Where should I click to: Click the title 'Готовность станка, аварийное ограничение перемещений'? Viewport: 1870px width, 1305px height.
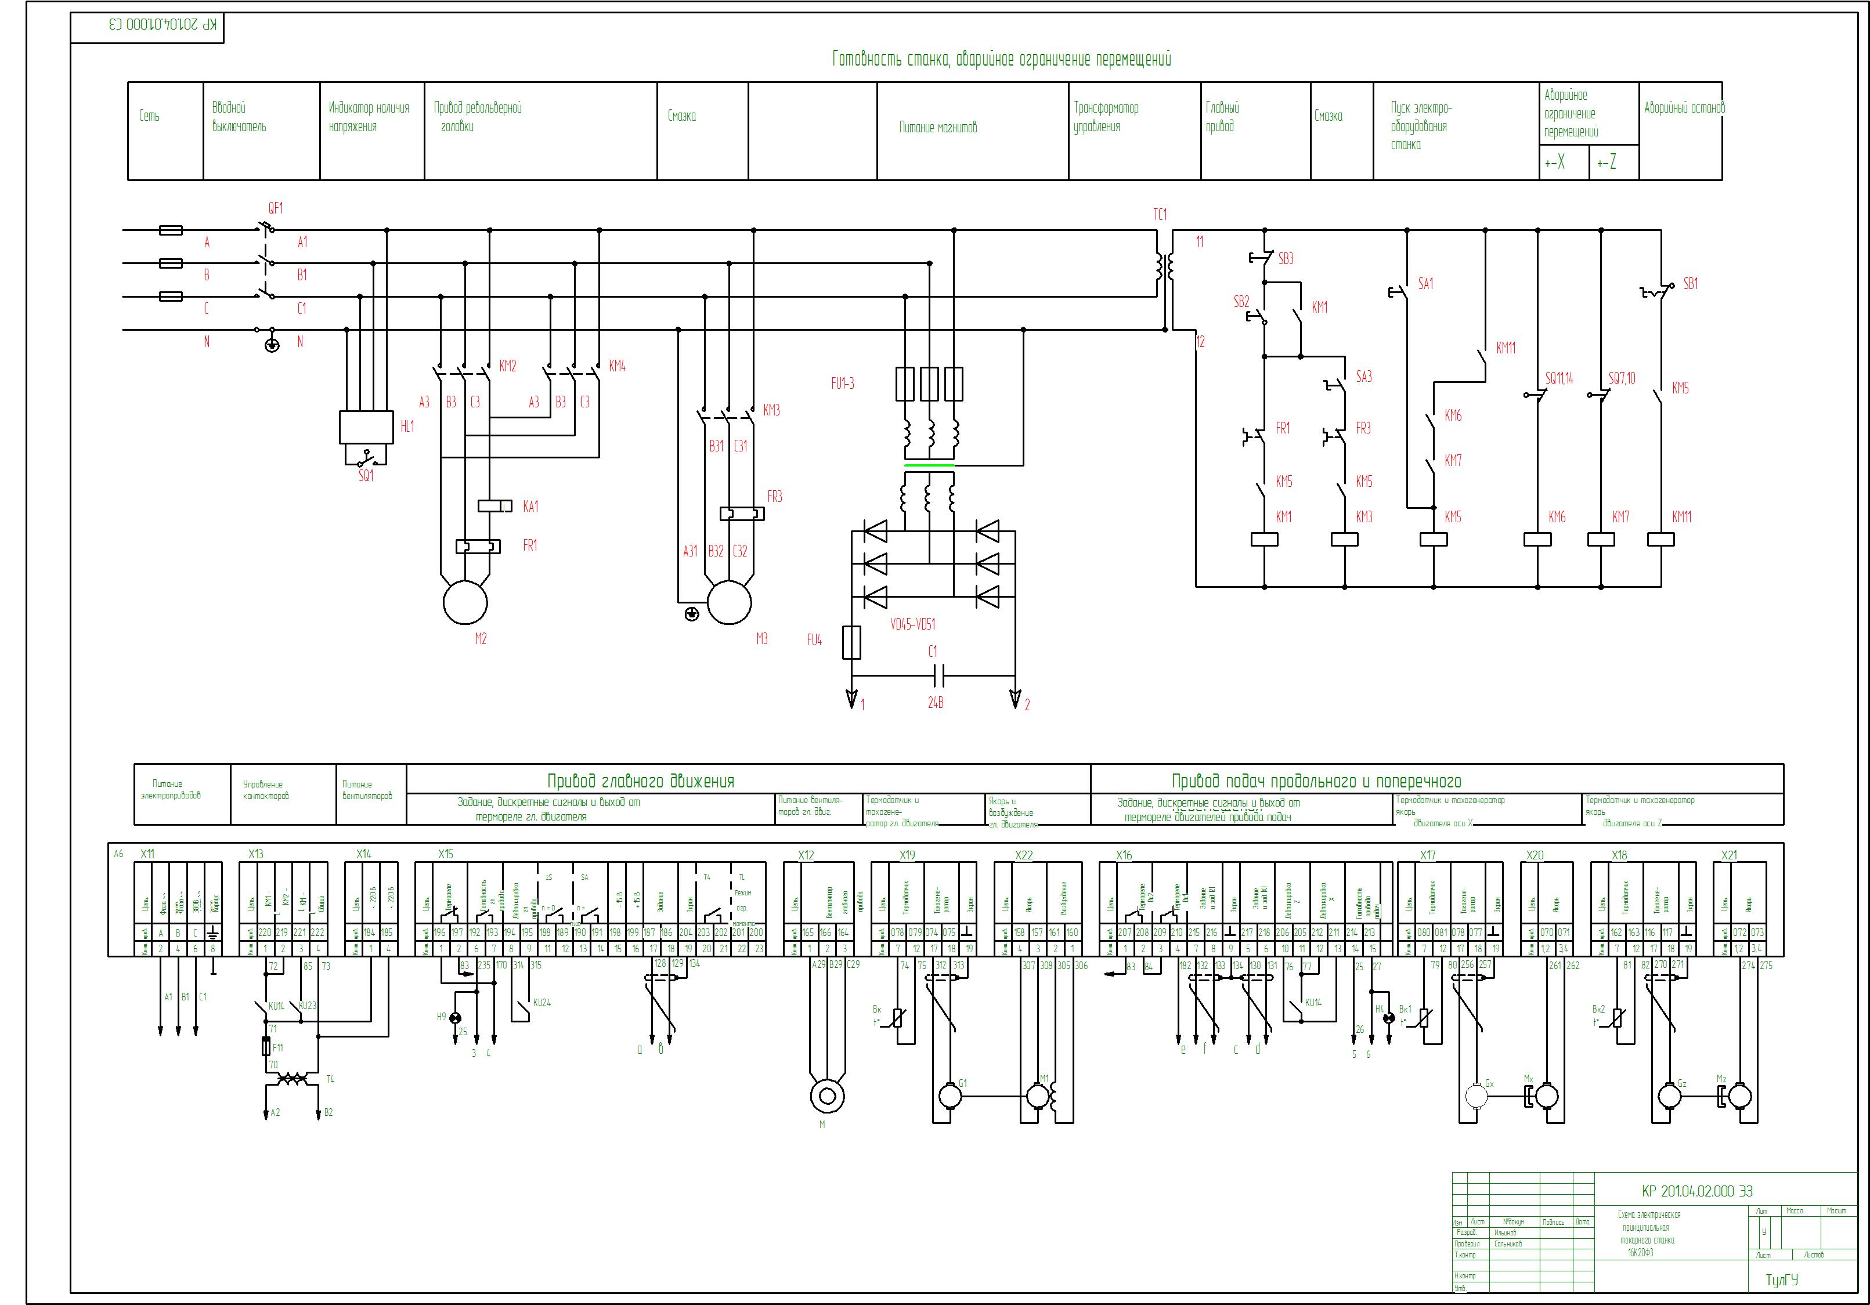tap(1002, 59)
